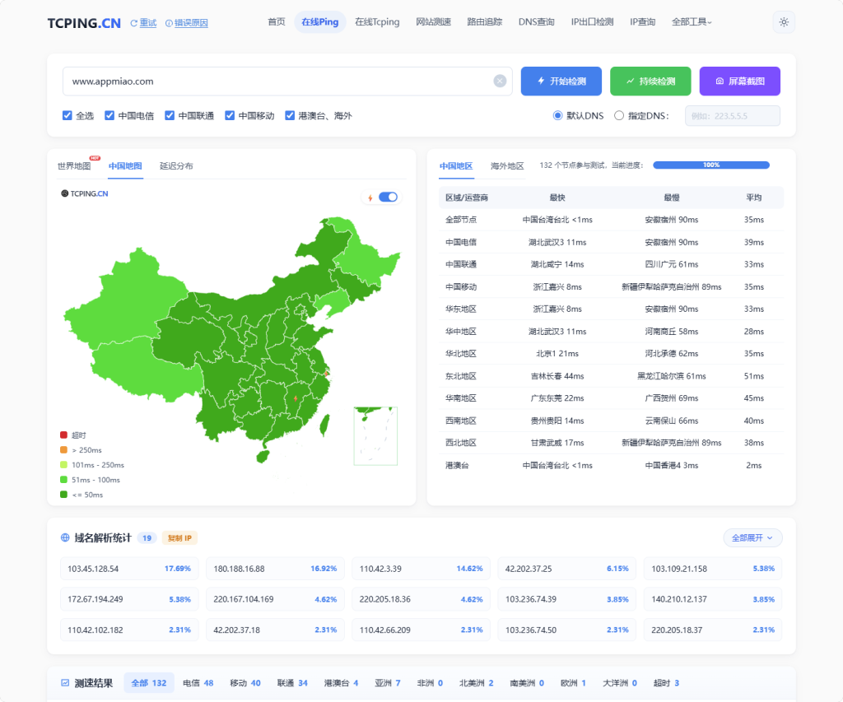This screenshot has height=702, width=843.
Task: Click the 180.188.16.88 IP card
Action: pos(275,569)
